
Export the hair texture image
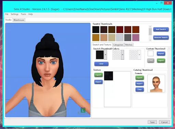pyautogui.click(x=98, y=75)
